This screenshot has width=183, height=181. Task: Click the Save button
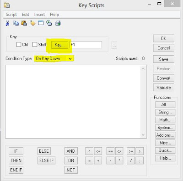[x=163, y=59]
